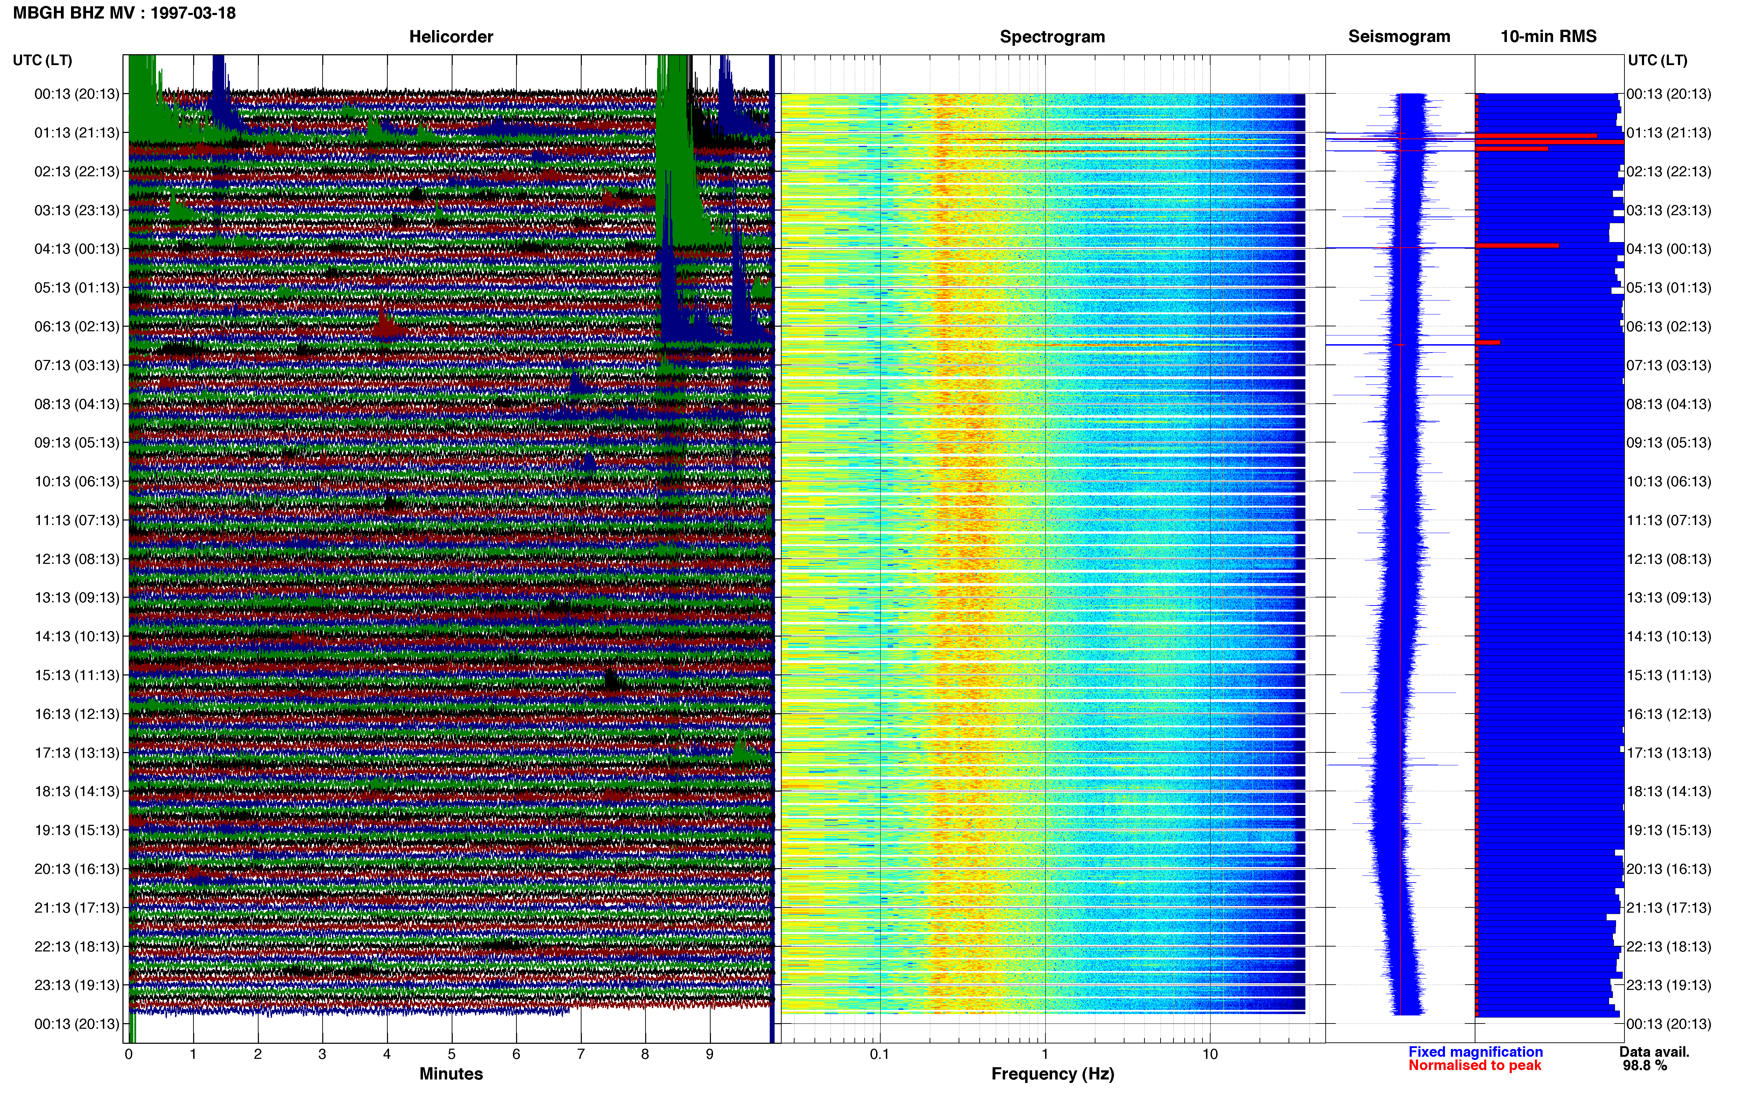Click the left time label 06:13 (02:13)
The height and width of the screenshot is (1098, 1756).
tap(76, 327)
